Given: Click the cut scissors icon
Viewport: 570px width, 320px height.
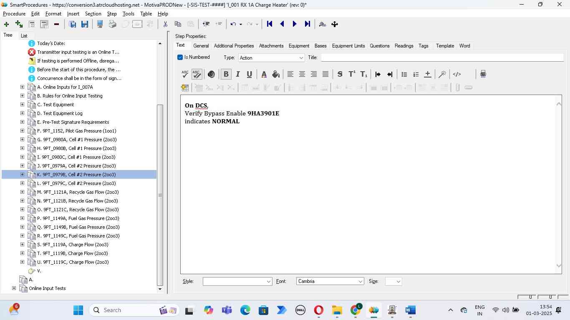Looking at the screenshot, I should (x=165, y=24).
